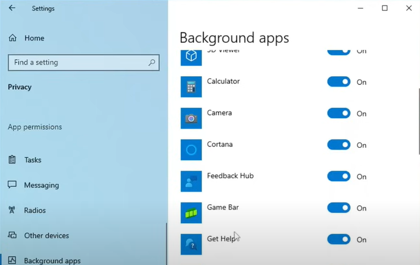Click the Get Help label text

pyautogui.click(x=221, y=239)
